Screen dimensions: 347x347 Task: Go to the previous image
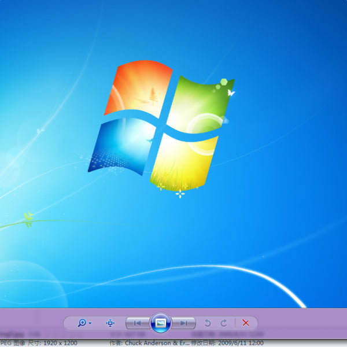pyautogui.click(x=138, y=323)
